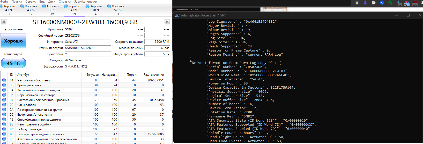Click the Хорошо health status button

click(x=13, y=41)
